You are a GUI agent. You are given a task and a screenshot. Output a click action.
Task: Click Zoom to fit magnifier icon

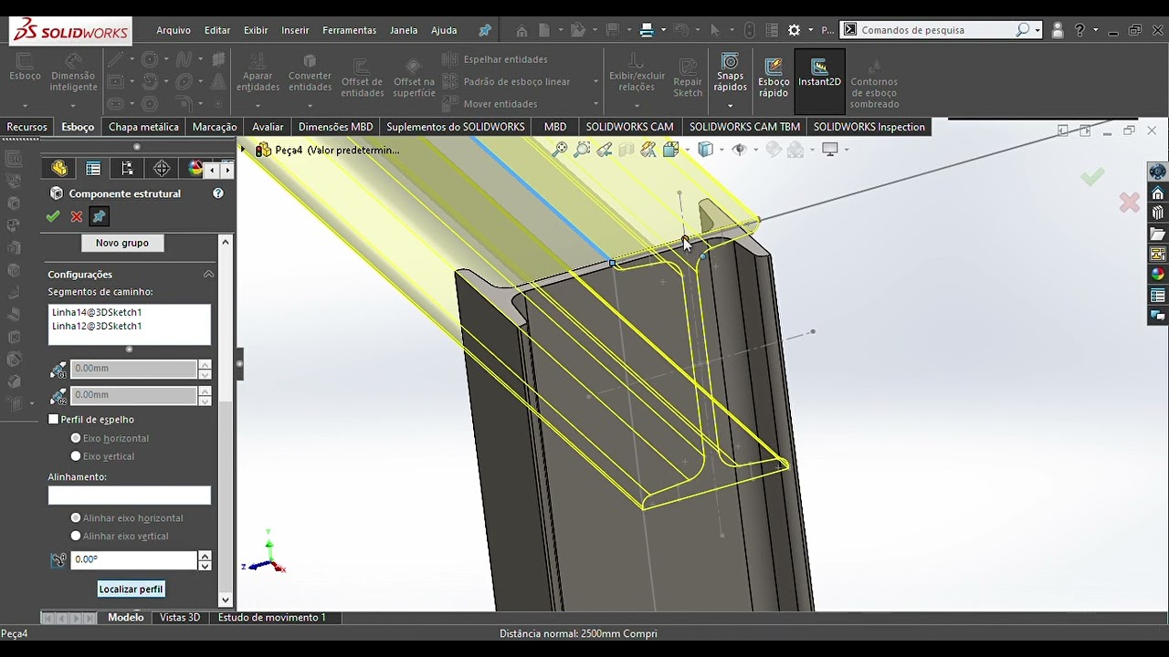(560, 150)
